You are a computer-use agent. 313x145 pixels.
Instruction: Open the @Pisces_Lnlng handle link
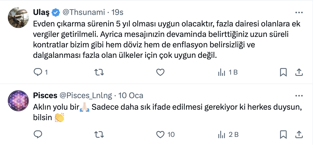tap(86, 96)
